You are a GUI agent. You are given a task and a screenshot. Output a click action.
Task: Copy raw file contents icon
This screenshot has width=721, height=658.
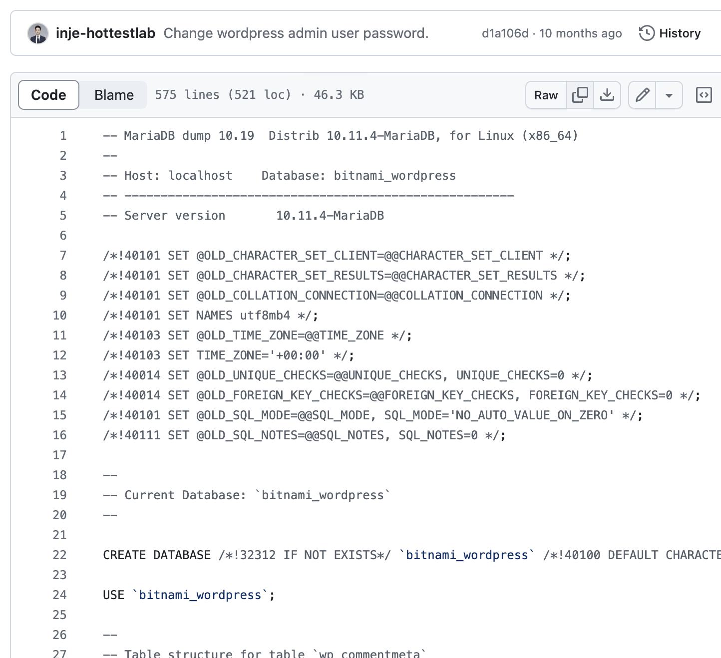(x=580, y=95)
